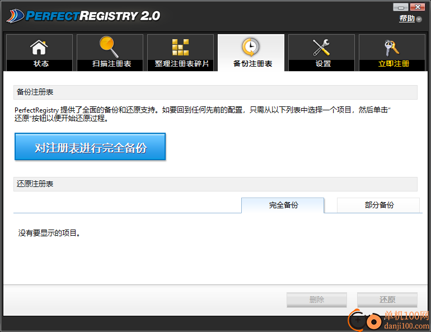Click 没有要显示的项目 text
The image size is (431, 332).
tap(49, 233)
